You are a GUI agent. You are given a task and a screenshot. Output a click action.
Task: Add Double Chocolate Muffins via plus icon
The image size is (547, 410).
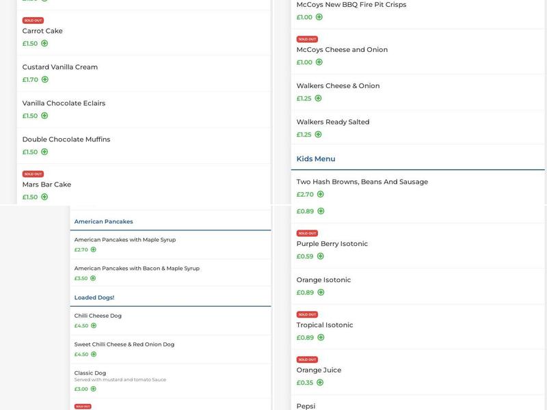(44, 152)
